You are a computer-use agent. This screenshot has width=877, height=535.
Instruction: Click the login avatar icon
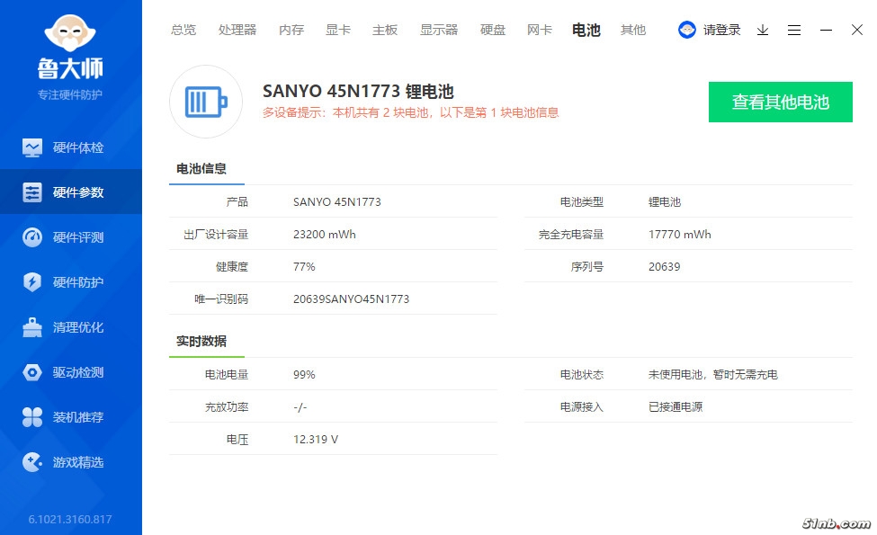(687, 30)
